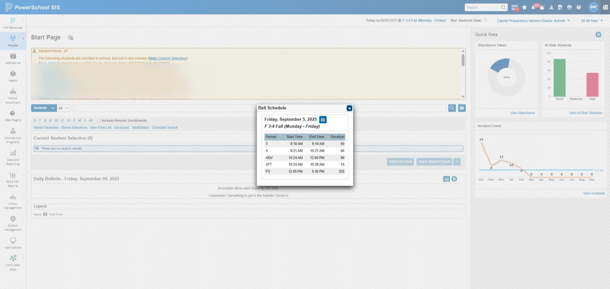Expand Quick Student Export arrow dropdown
Image resolution: width=610 pixels, height=289 pixels.
pos(457,162)
